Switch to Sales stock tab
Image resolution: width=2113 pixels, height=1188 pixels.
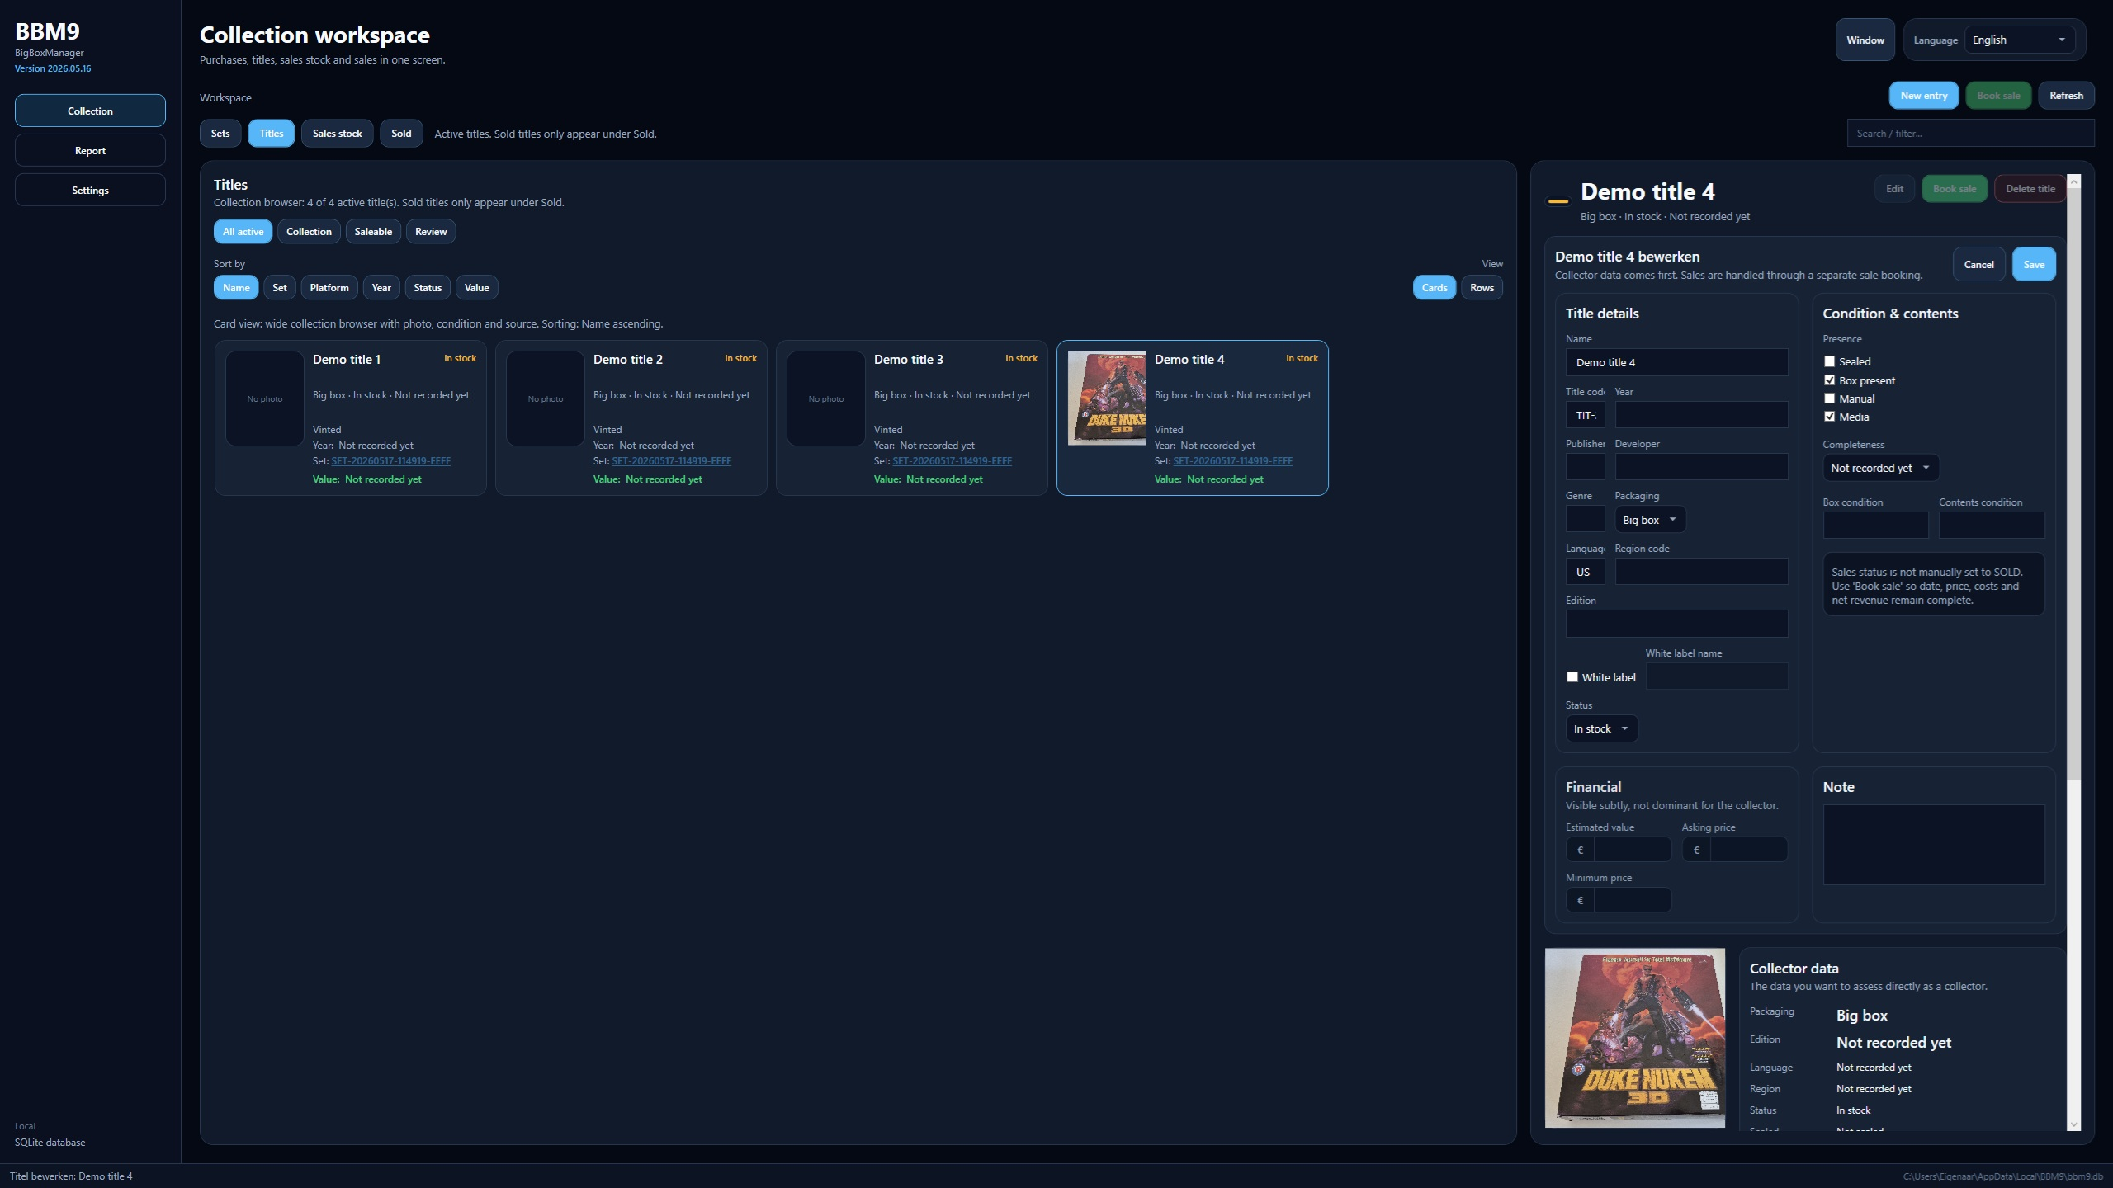(x=337, y=134)
